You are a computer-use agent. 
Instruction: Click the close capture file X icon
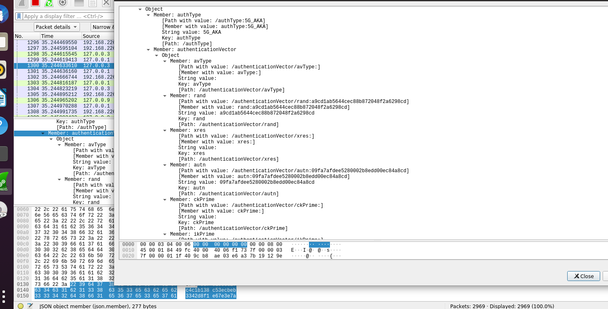(x=106, y=3)
